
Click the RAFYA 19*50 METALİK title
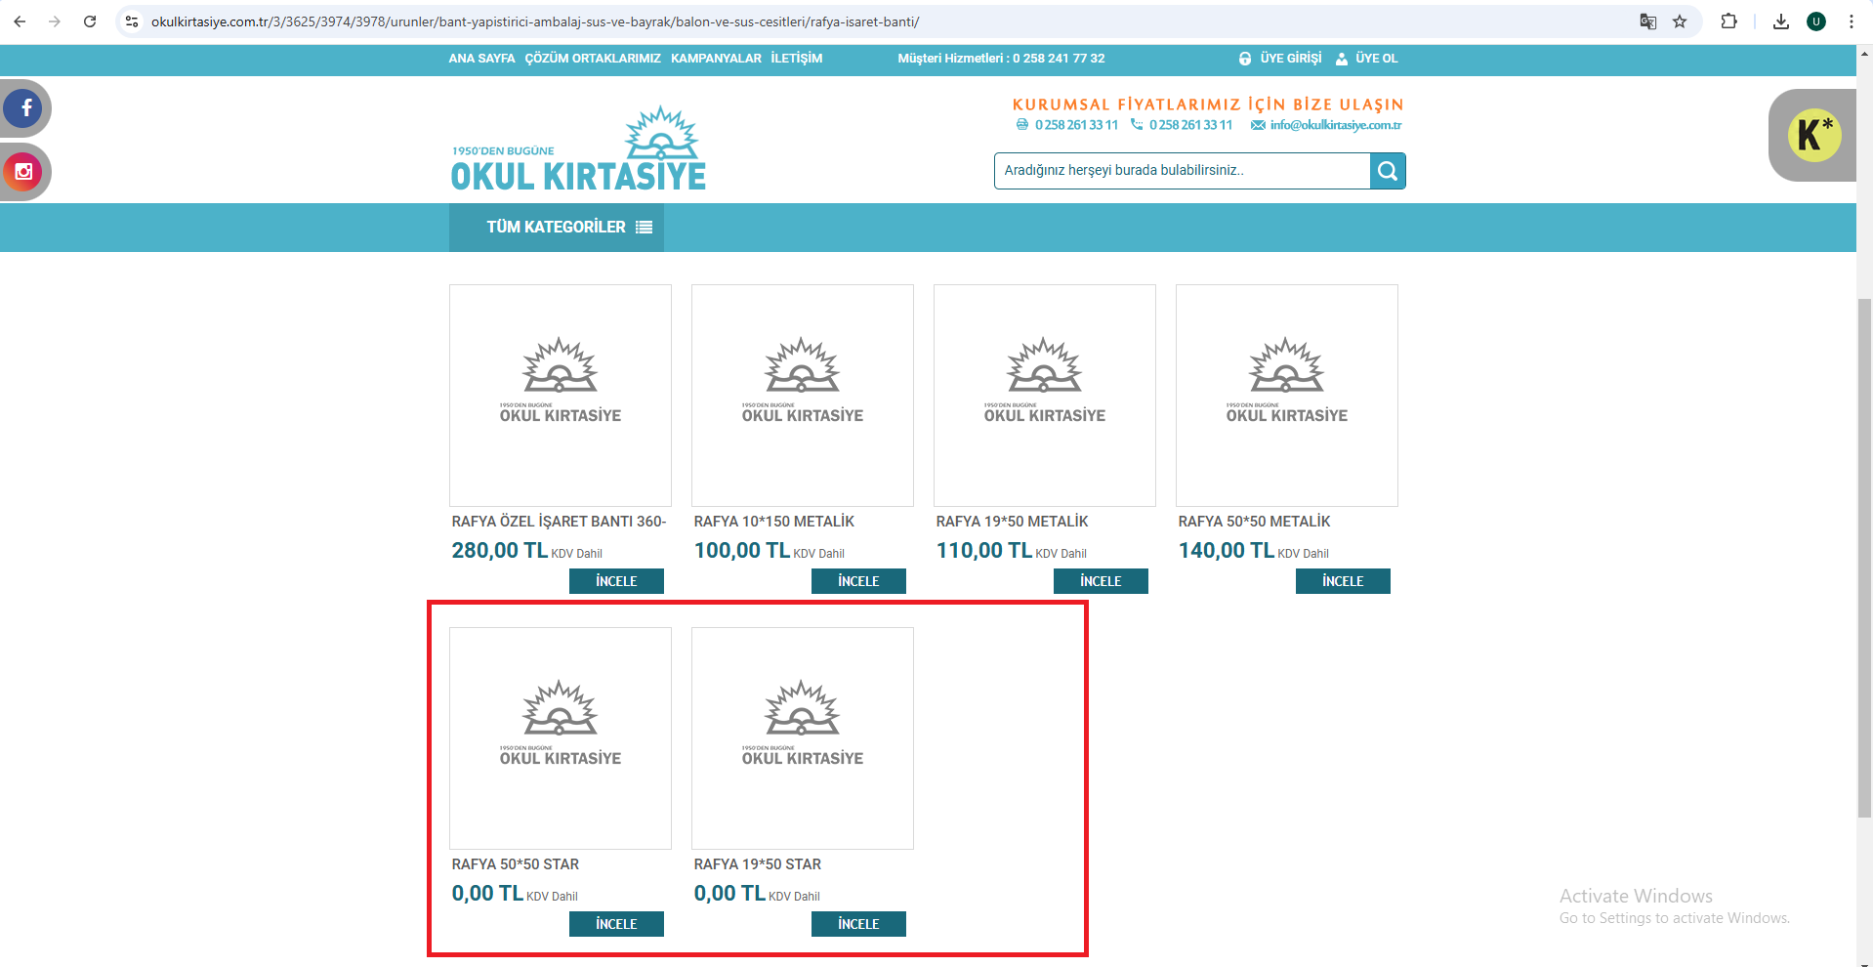tap(1012, 522)
